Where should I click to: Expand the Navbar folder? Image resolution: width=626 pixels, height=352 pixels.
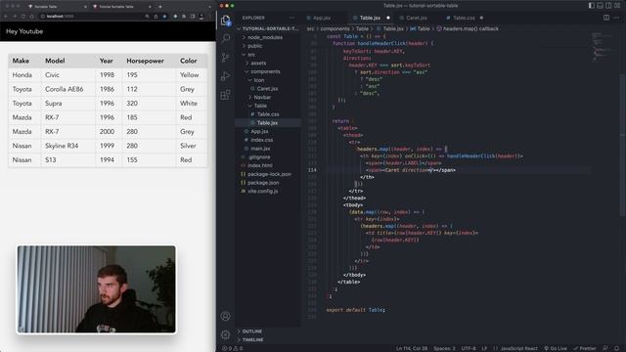click(262, 97)
